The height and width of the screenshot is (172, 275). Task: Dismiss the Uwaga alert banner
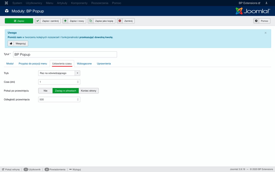[266, 33]
